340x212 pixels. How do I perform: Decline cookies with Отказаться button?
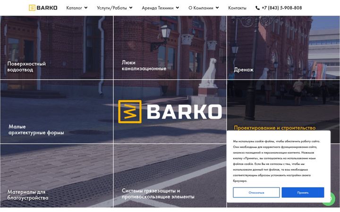point(256,192)
